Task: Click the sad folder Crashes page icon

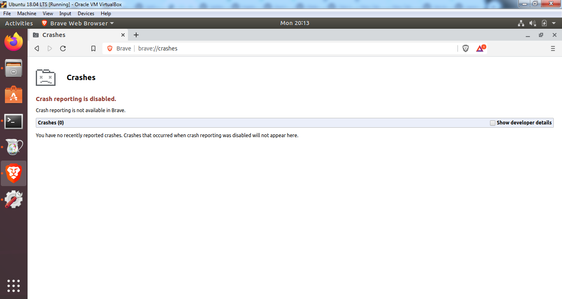Action: tap(45, 78)
